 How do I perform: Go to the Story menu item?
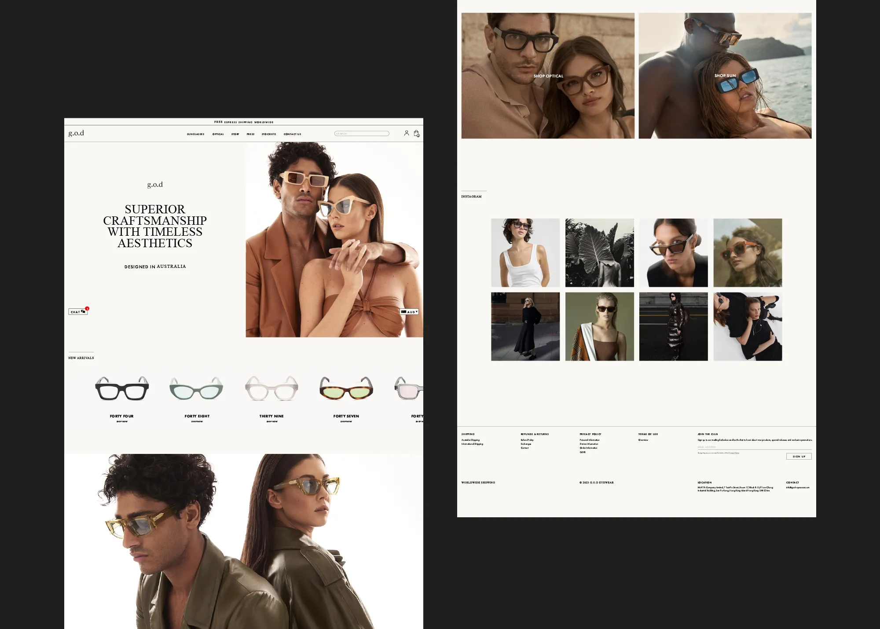coord(235,134)
